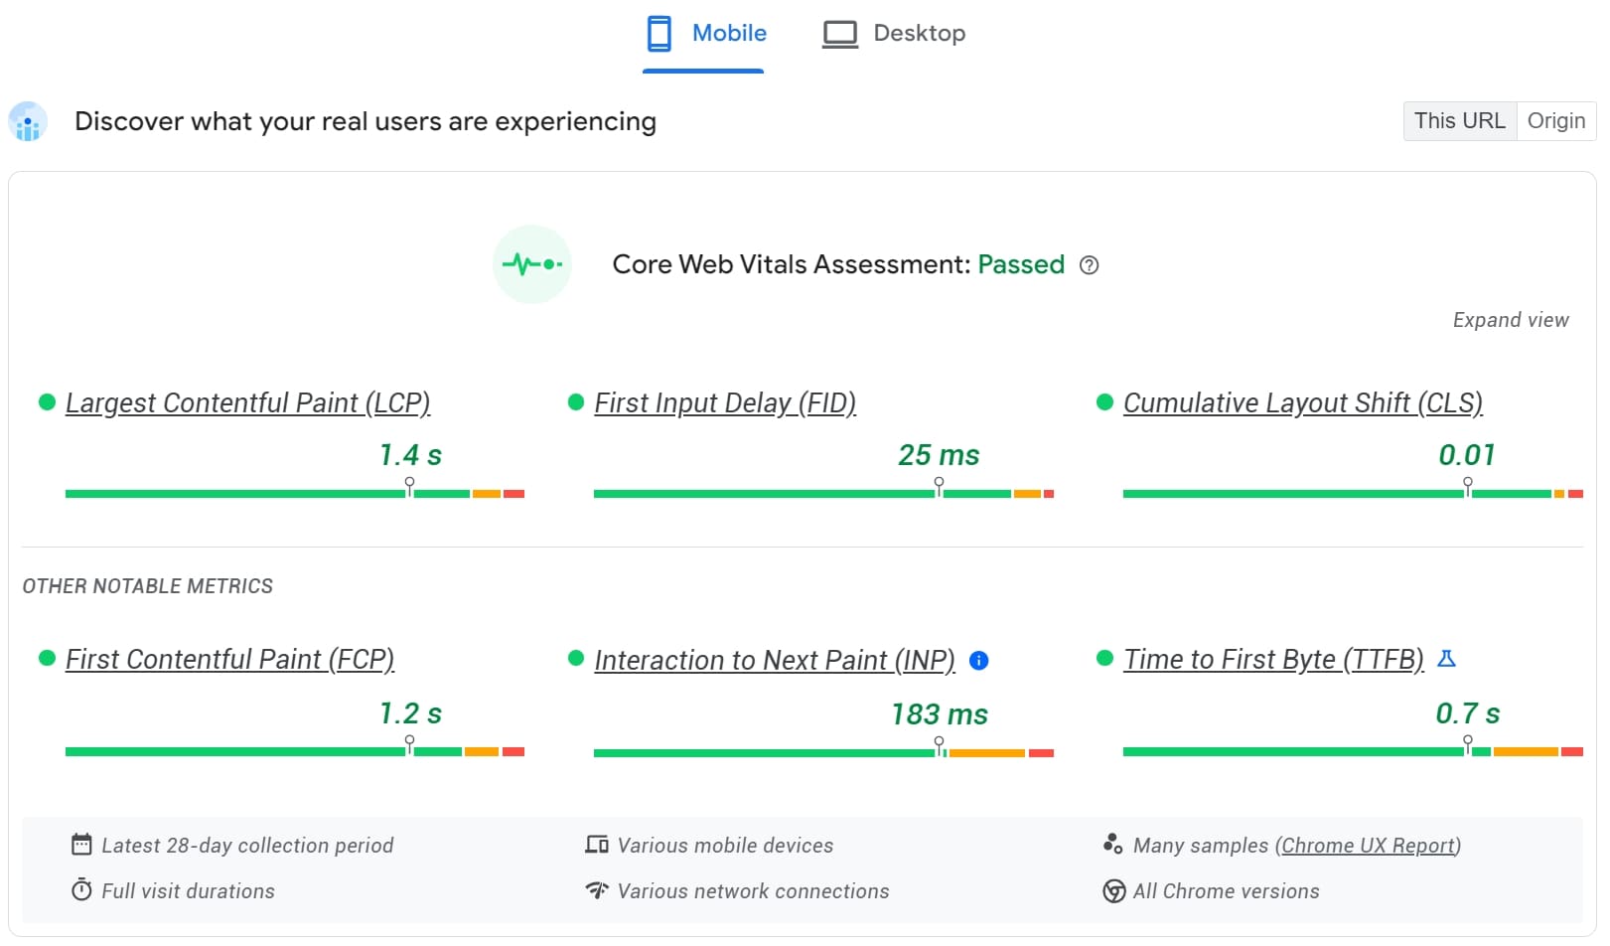Open the Chrome UX Report link
Image resolution: width=1610 pixels, height=946 pixels.
pos(1368,845)
